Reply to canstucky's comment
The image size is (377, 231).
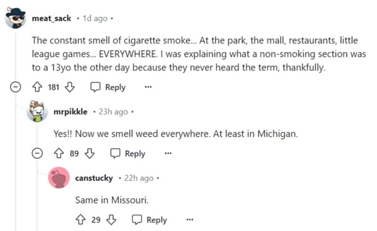point(149,220)
